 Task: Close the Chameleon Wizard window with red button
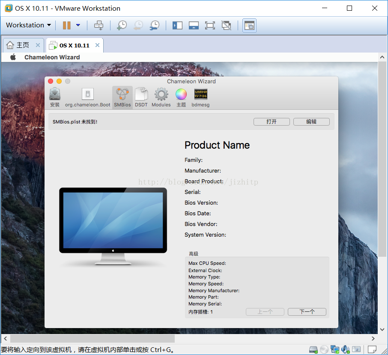point(51,81)
